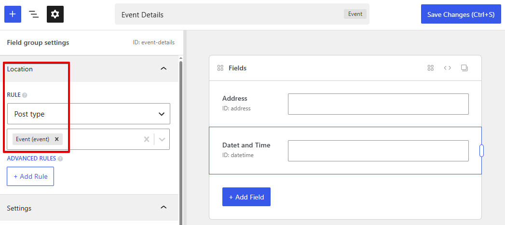Click the Field group settings heading

38,42
